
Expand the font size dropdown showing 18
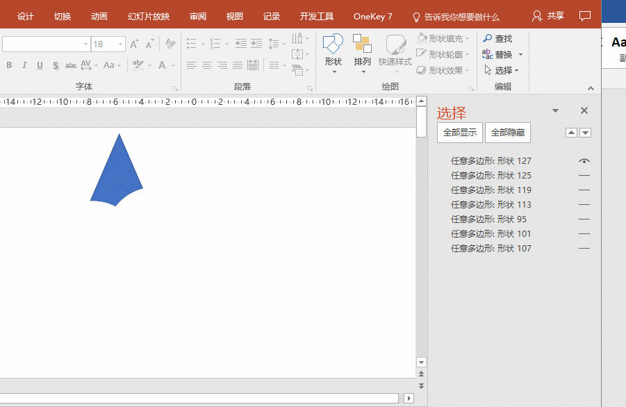[121, 44]
